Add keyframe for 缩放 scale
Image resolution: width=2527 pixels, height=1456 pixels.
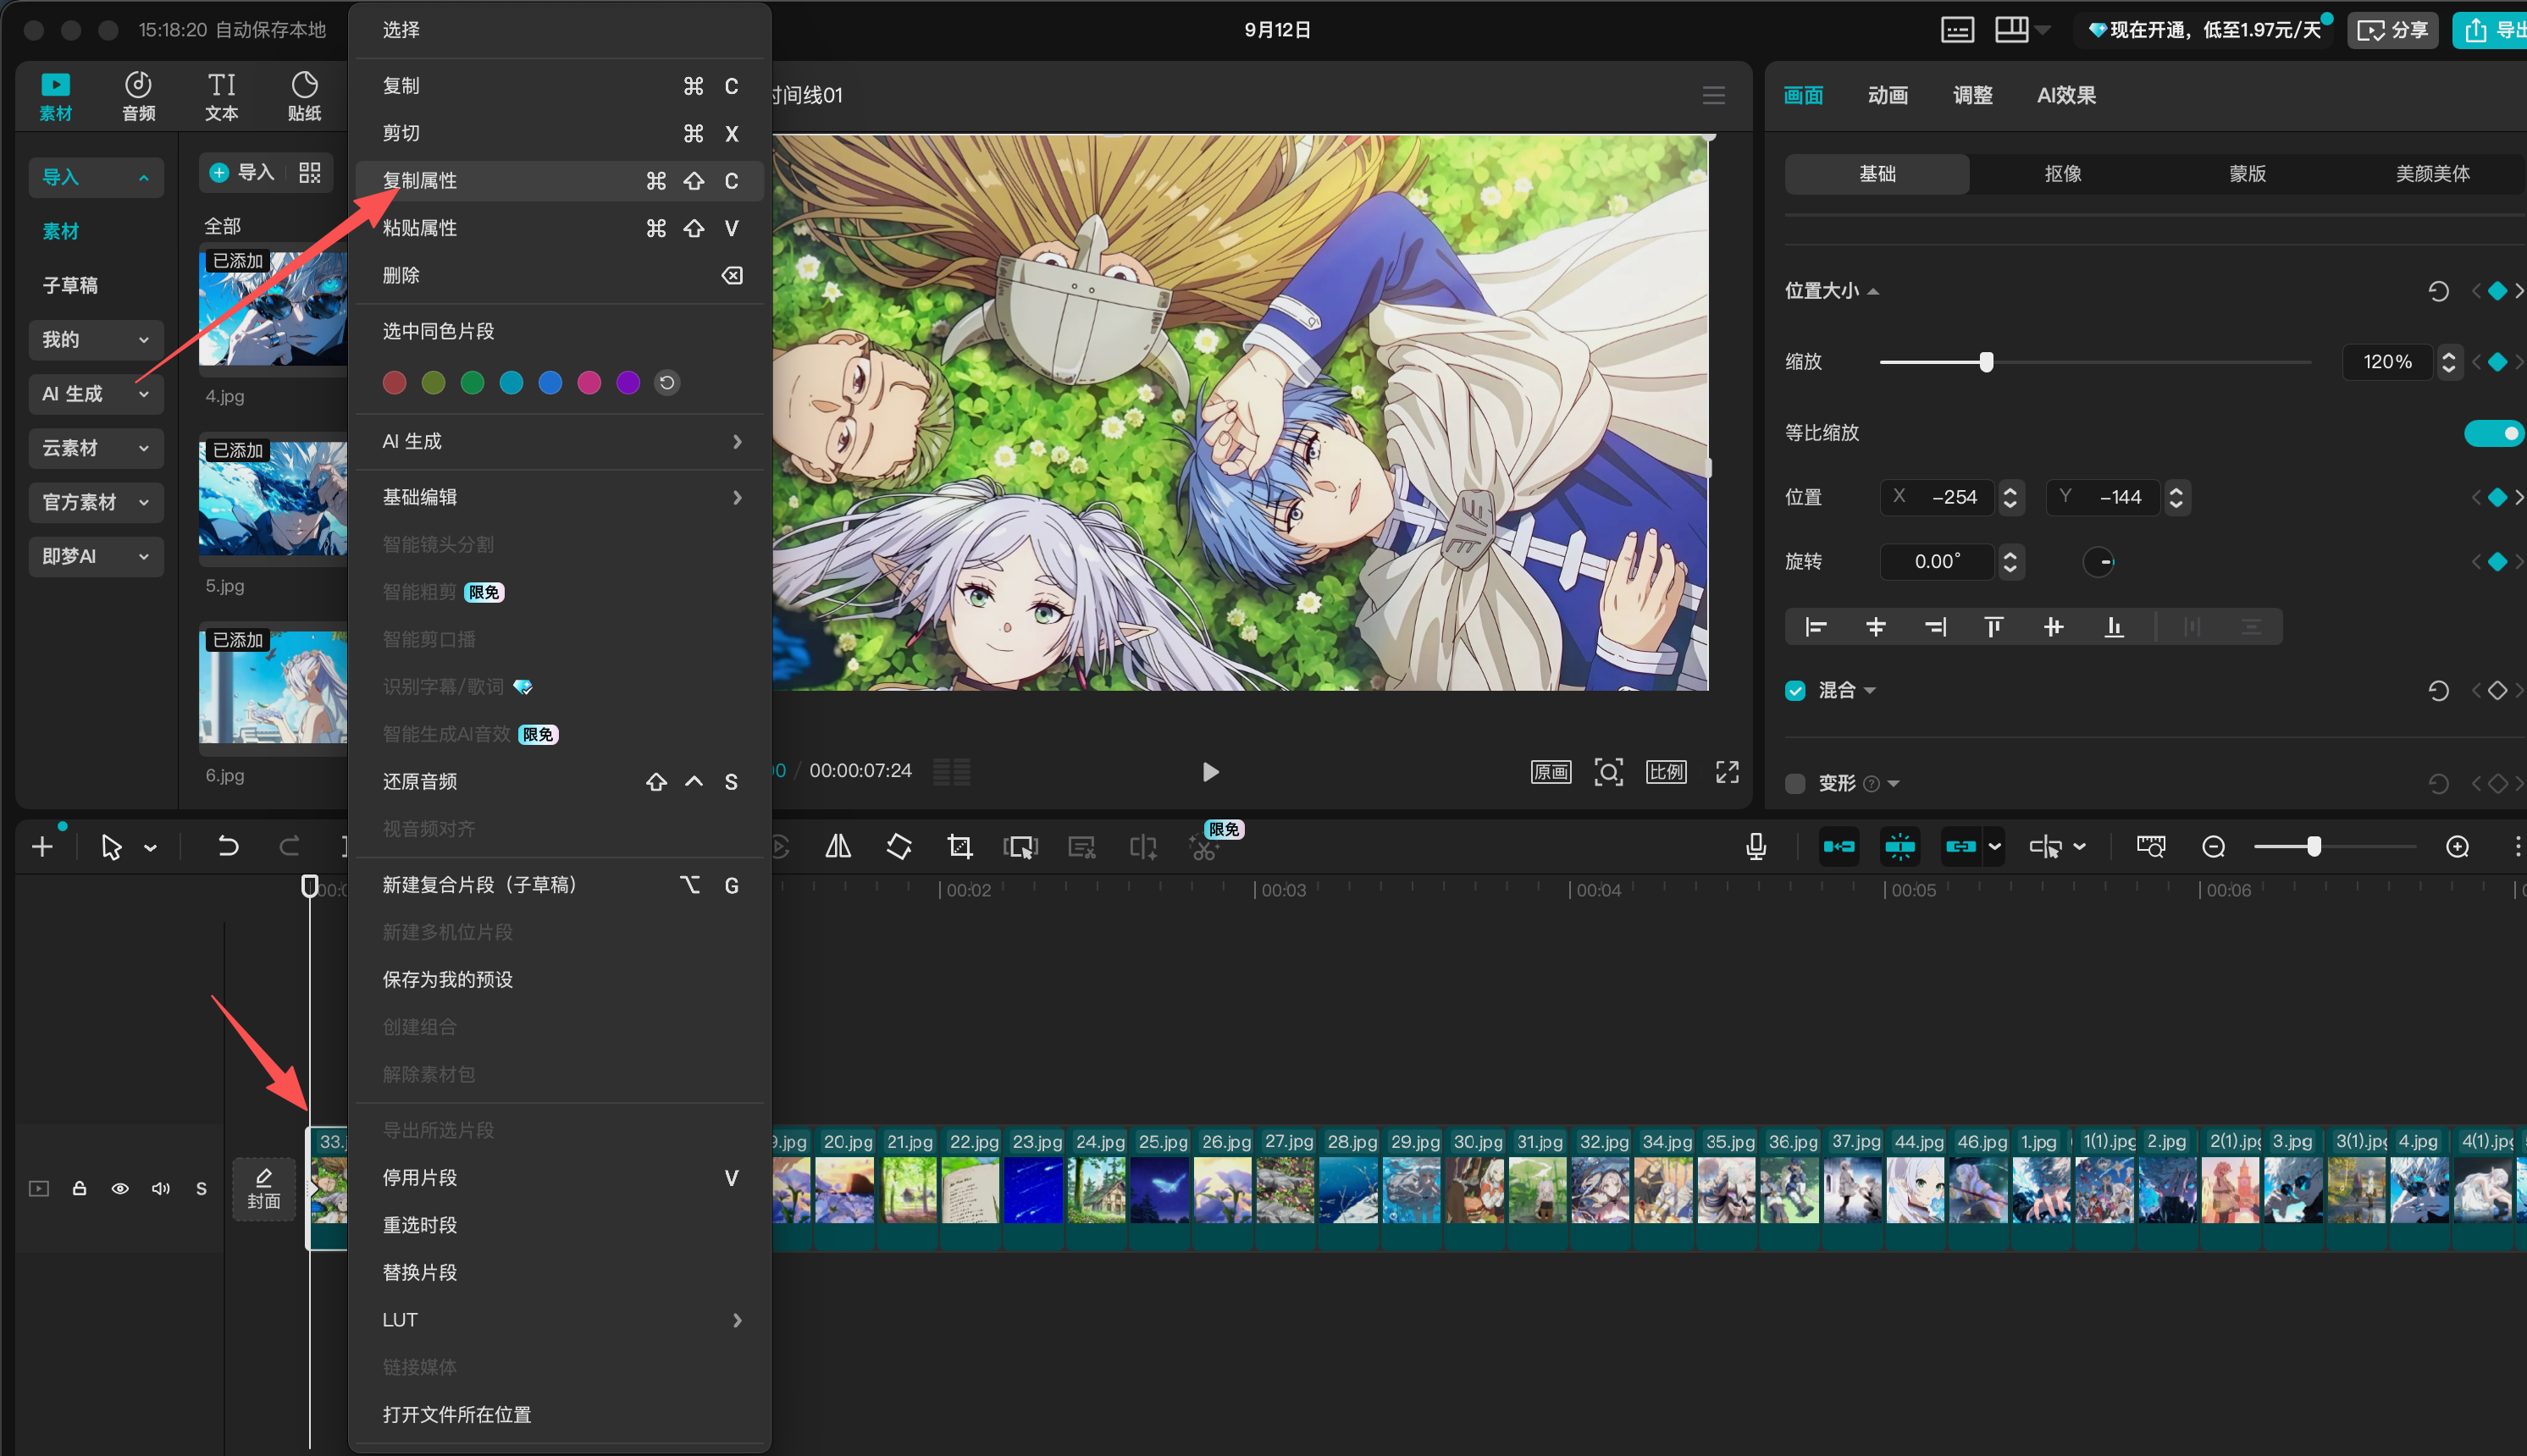point(2497,362)
